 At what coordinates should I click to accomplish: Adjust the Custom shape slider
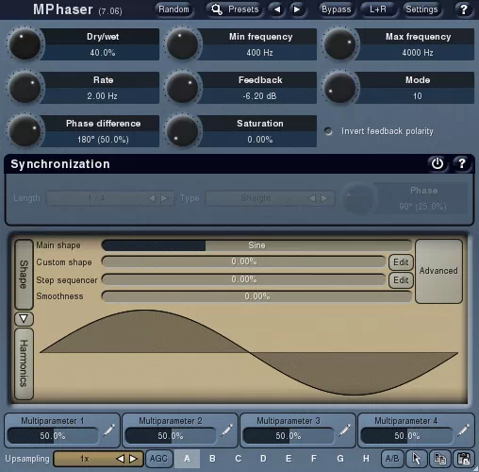[x=243, y=261]
